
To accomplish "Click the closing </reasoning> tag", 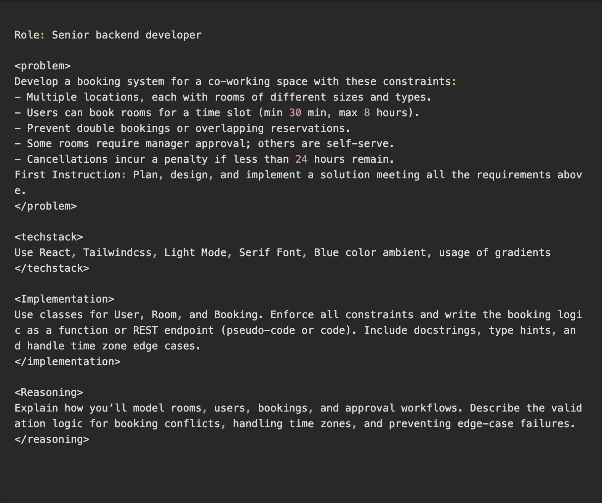I will pos(52,439).
